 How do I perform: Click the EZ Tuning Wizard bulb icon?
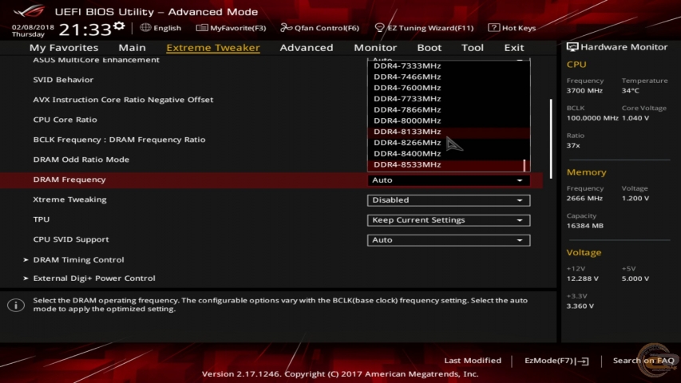tap(379, 28)
